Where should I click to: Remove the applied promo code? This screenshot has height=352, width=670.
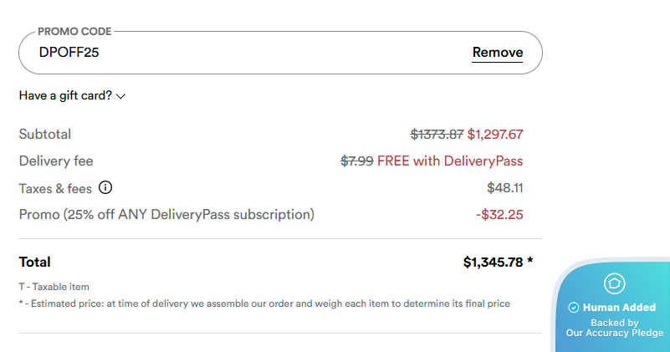[498, 53]
